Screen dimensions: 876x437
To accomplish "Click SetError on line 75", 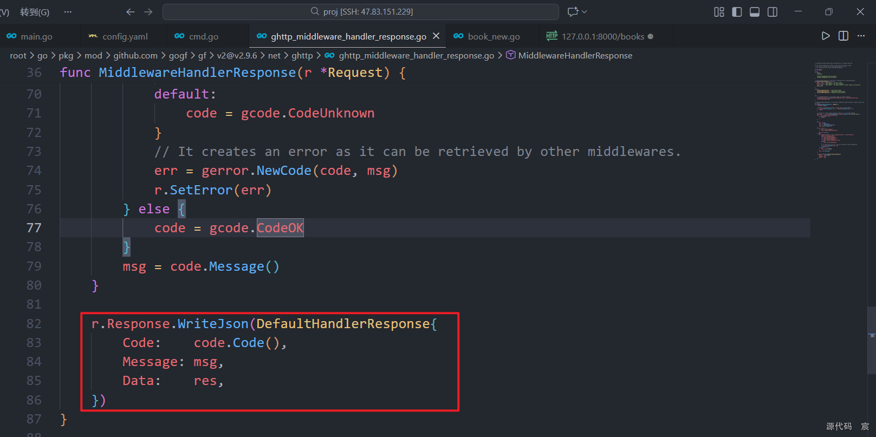I will [x=201, y=190].
